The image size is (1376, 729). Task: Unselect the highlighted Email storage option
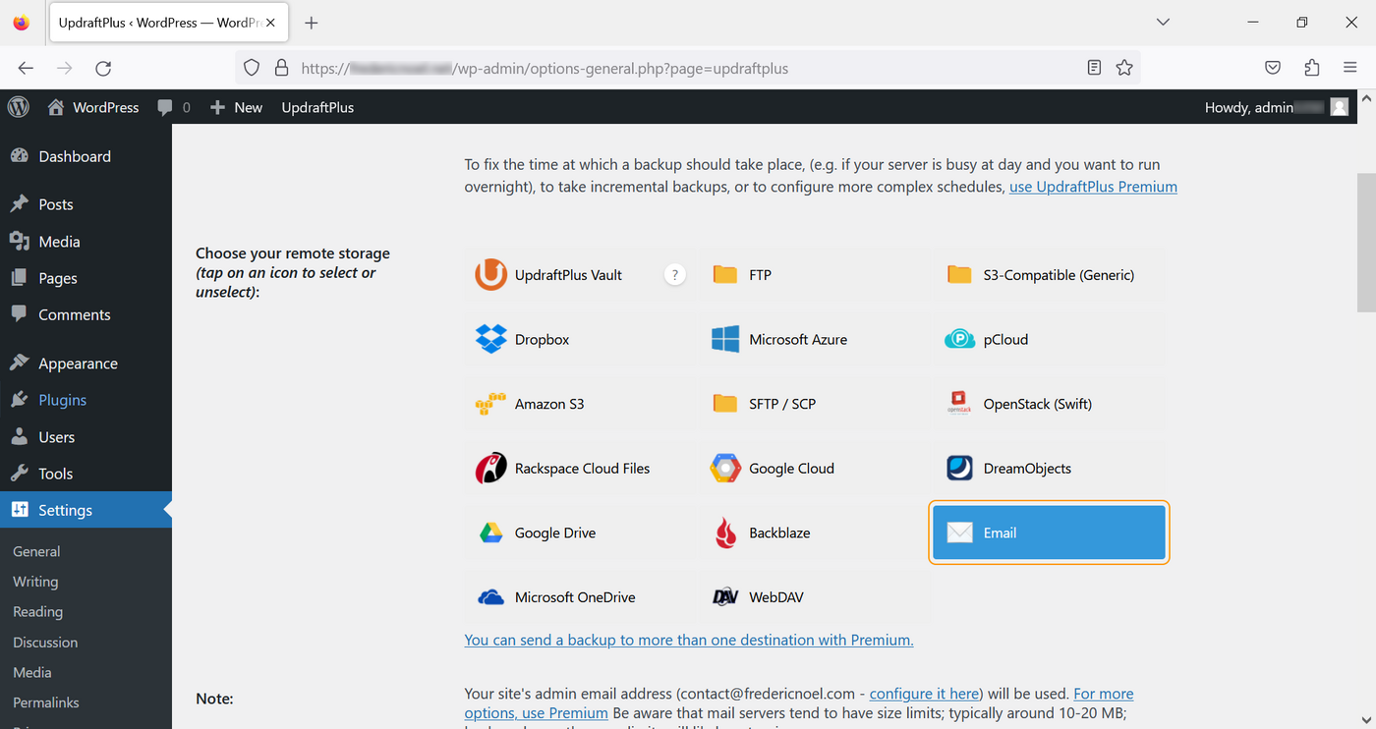click(1048, 533)
